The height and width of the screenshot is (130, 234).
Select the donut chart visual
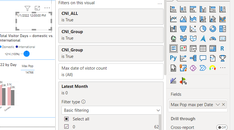tap(213, 29)
